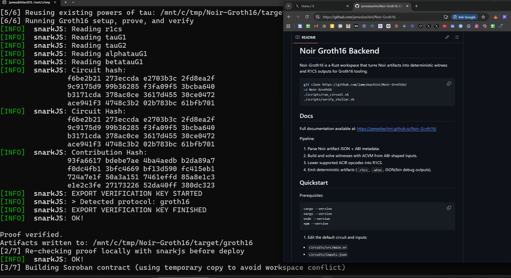Open the LinkedIn bookmark
This screenshot has width=511, height=278.
(452, 26)
